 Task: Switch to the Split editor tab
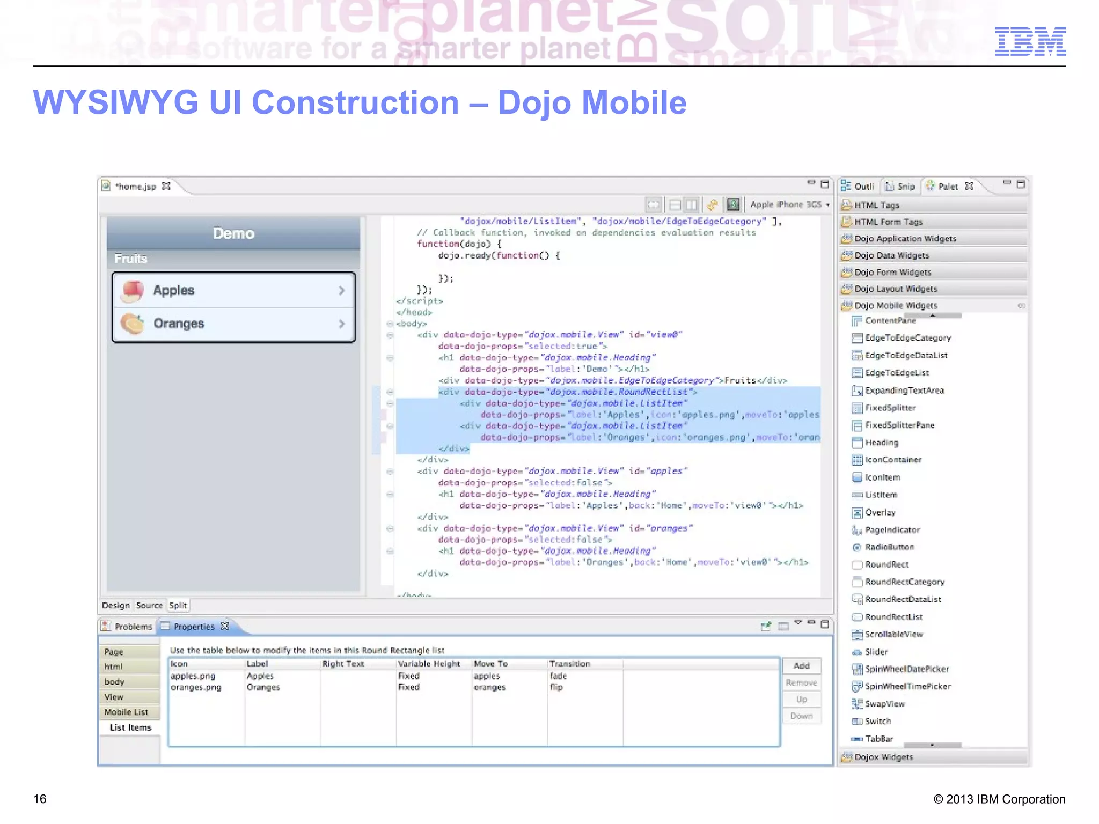tap(178, 605)
